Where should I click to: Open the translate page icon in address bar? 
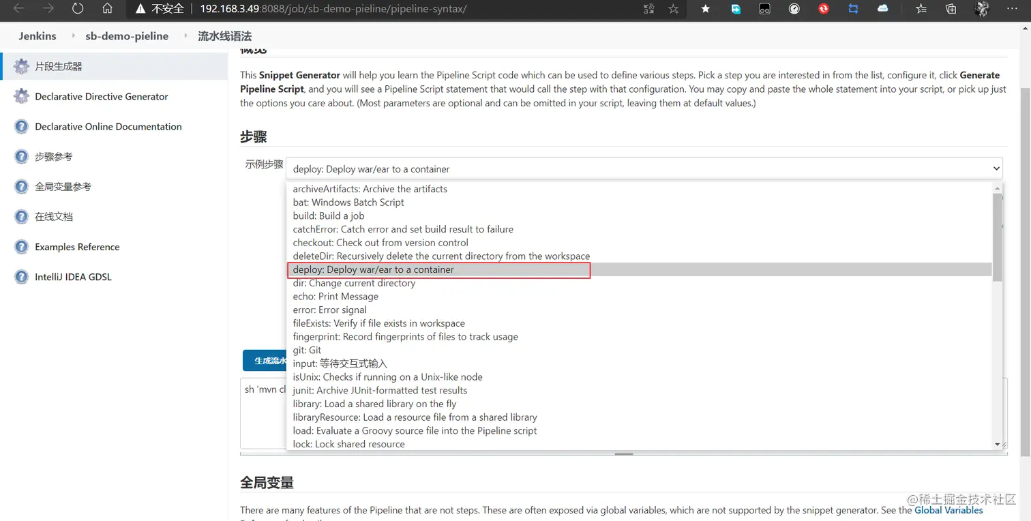pyautogui.click(x=649, y=9)
